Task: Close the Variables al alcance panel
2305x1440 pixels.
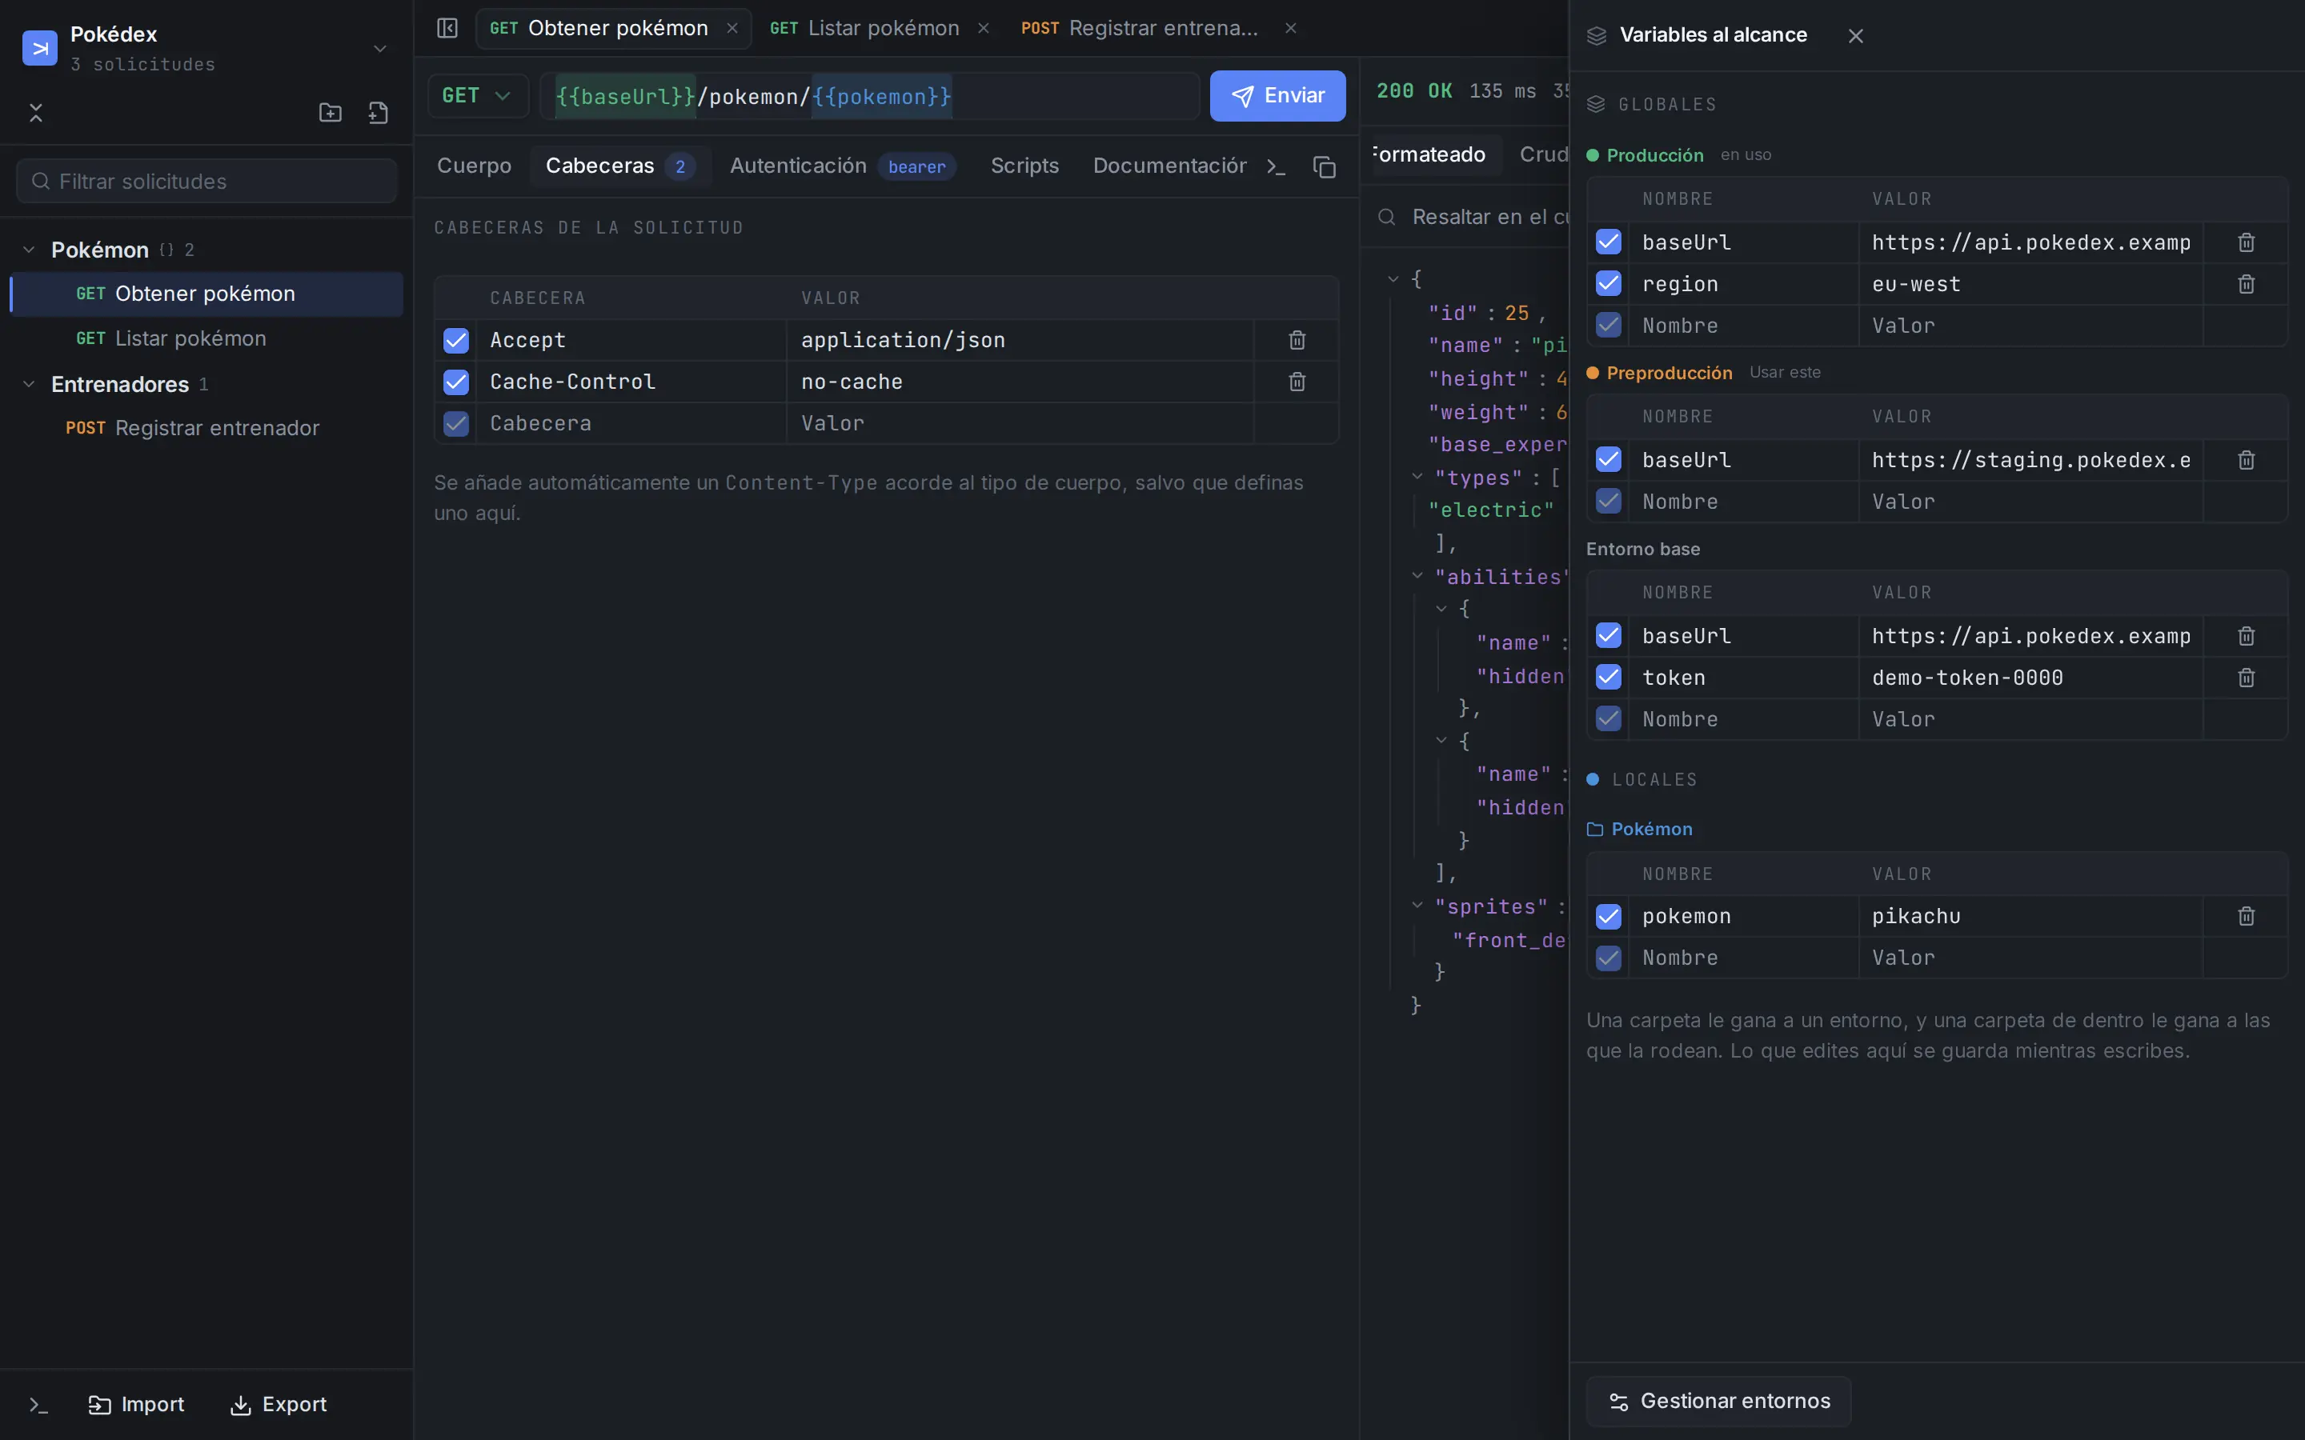Action: pyautogui.click(x=1855, y=35)
